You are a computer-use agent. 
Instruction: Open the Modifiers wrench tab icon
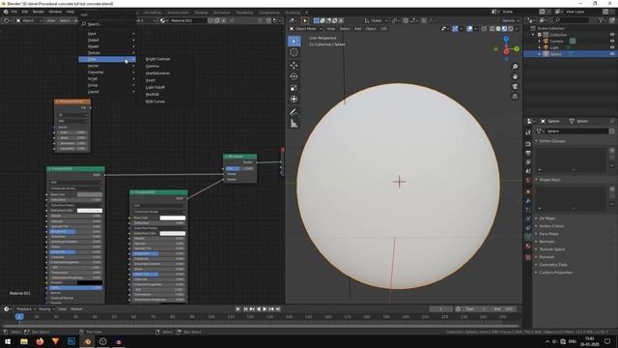coord(528,201)
